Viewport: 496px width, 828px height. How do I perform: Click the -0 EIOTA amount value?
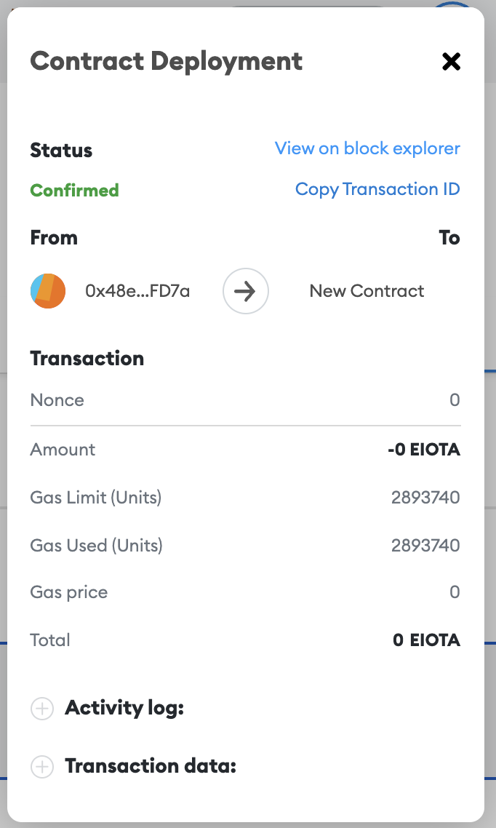tap(424, 450)
